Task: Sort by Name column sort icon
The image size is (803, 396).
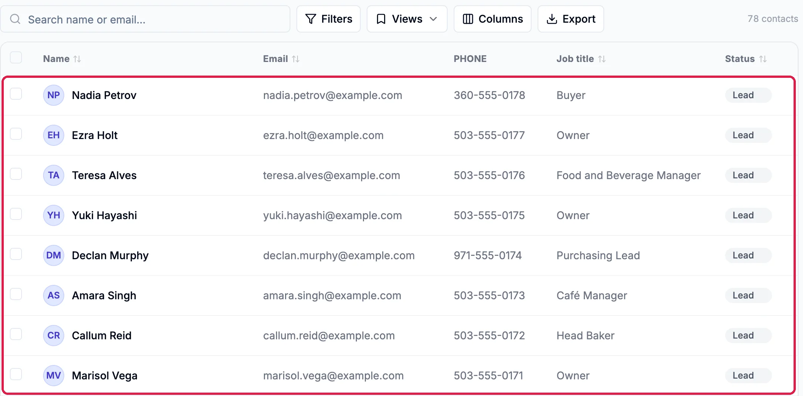Action: tap(77, 59)
